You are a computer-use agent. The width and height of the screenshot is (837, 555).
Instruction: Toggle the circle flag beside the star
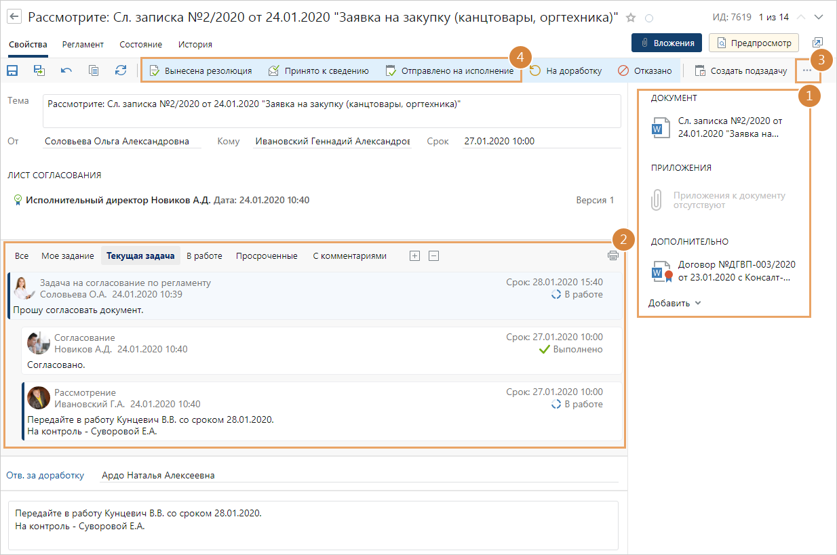tap(649, 18)
